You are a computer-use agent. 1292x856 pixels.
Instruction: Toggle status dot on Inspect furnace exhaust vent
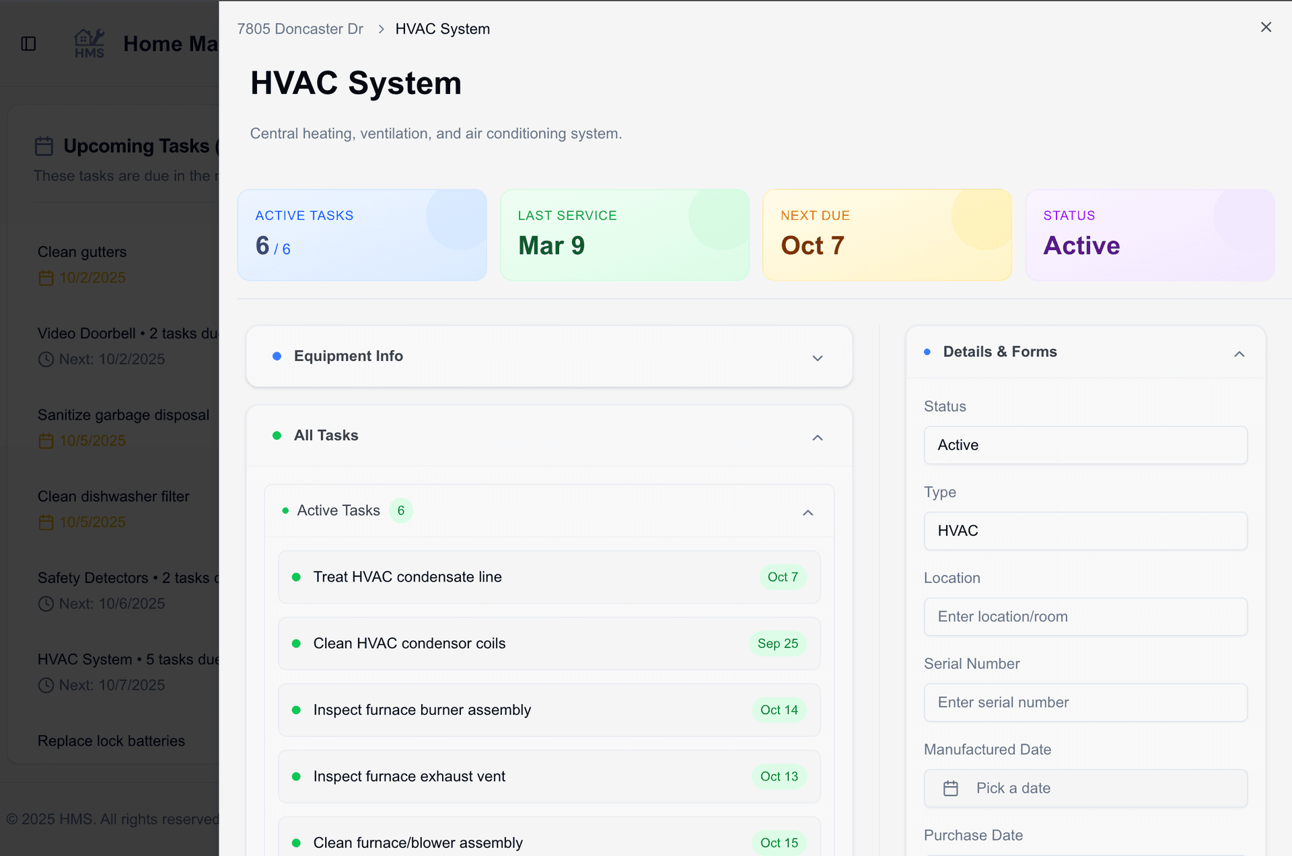coord(296,777)
